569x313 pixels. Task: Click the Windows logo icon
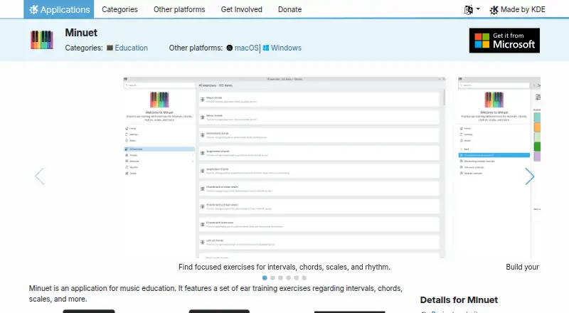click(x=266, y=48)
